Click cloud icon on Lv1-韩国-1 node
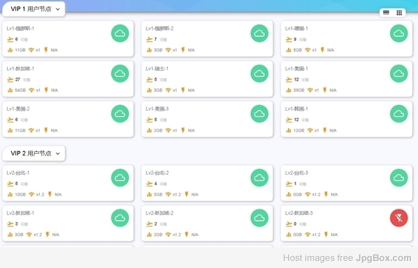The image size is (418, 268). 398,113
